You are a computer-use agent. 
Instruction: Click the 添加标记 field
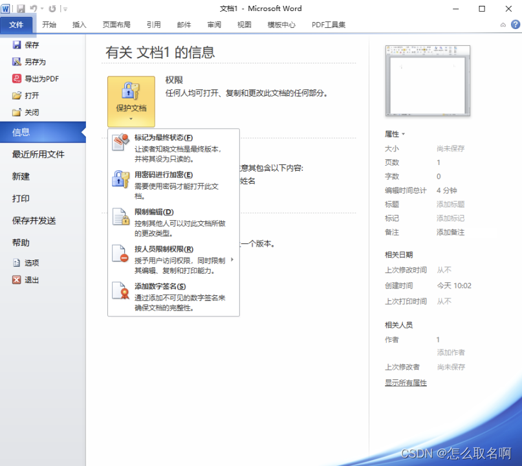(x=450, y=218)
